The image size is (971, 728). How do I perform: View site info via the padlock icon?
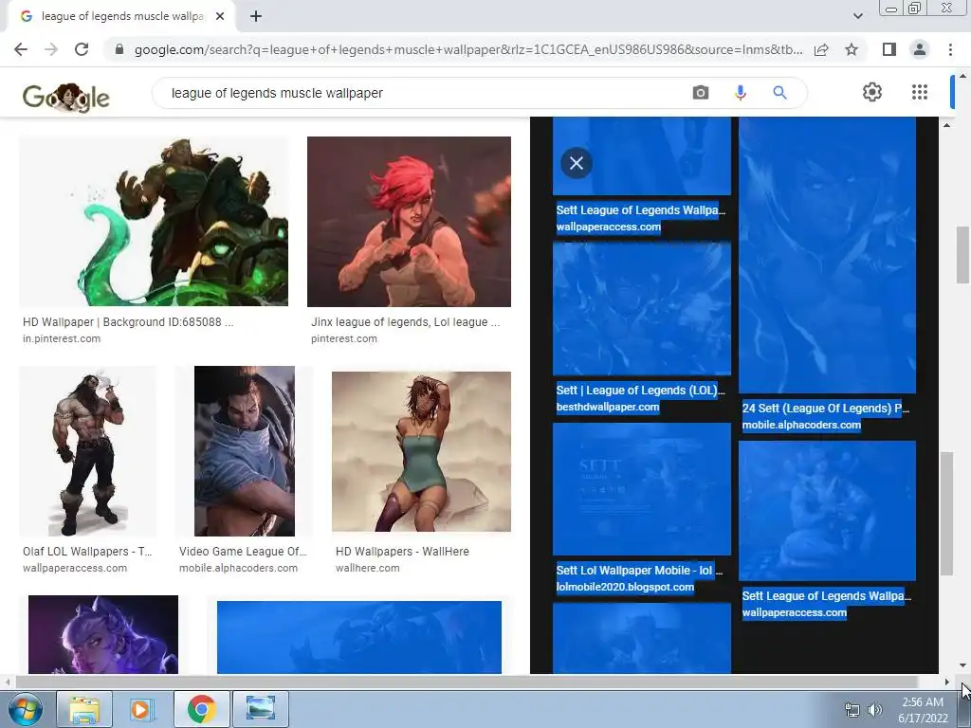pyautogui.click(x=119, y=49)
